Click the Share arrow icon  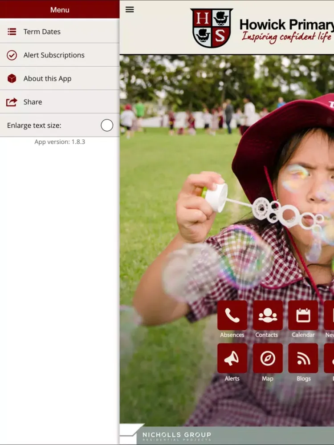point(12,102)
